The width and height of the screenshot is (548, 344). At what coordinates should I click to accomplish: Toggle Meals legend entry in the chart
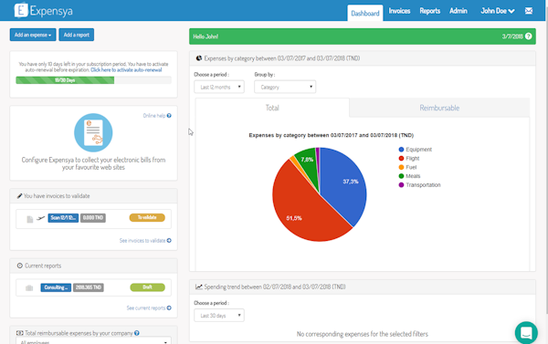click(x=409, y=176)
